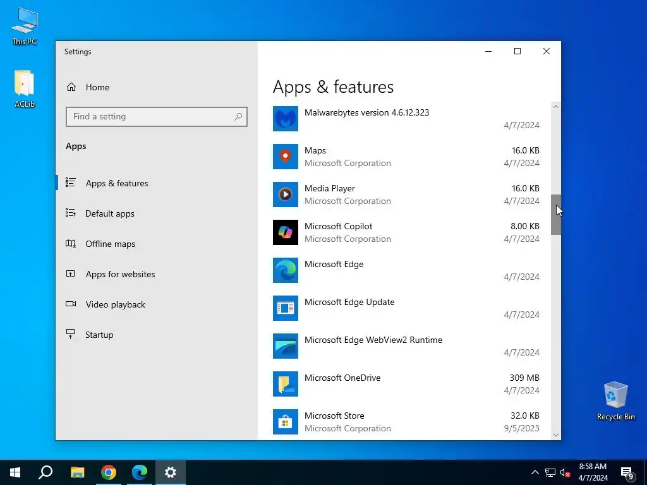Click the Offline maps sidebar icon
This screenshot has height=485, width=647.
[x=71, y=243]
